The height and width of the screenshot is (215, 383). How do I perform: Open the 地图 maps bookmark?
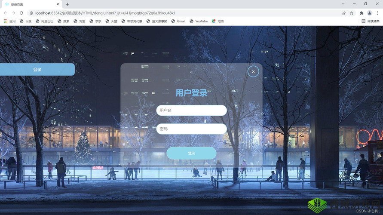point(218,21)
